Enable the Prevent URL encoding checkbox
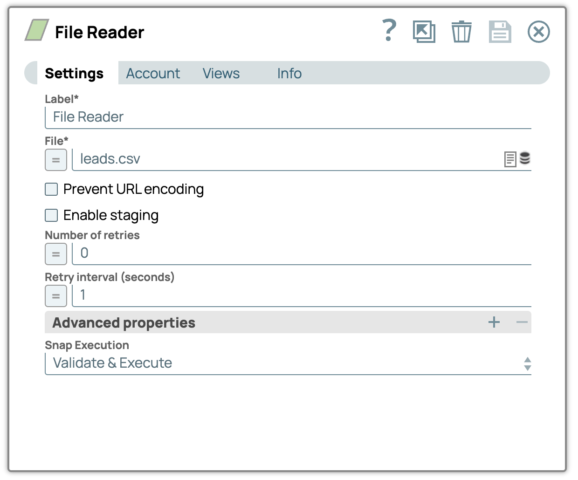The width and height of the screenshot is (578, 480). 51,189
